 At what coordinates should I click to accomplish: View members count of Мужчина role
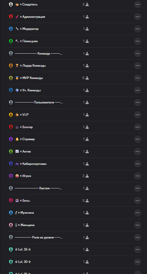pyautogui.click(x=86, y=213)
